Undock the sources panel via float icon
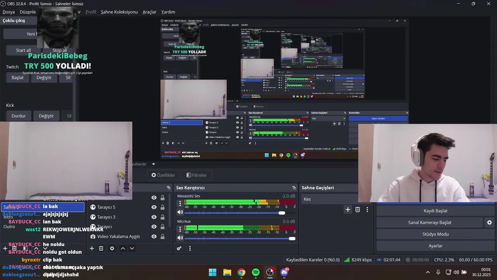This screenshot has width=497, height=280. point(169,187)
